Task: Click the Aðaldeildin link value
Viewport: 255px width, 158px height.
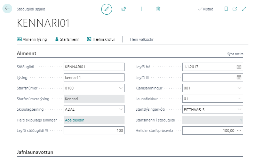Action: [x=75, y=120]
